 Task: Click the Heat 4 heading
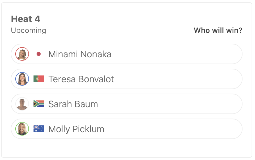point(26,19)
